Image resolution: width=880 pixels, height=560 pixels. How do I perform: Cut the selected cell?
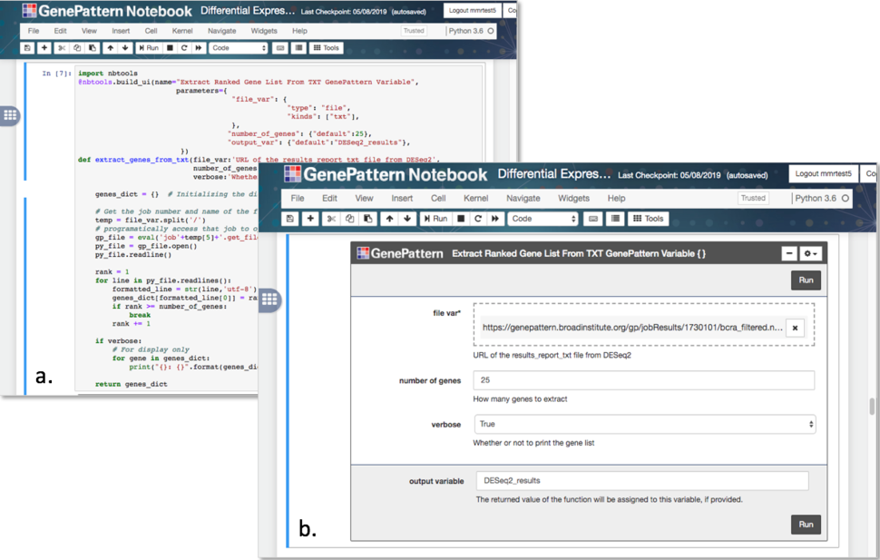point(329,218)
